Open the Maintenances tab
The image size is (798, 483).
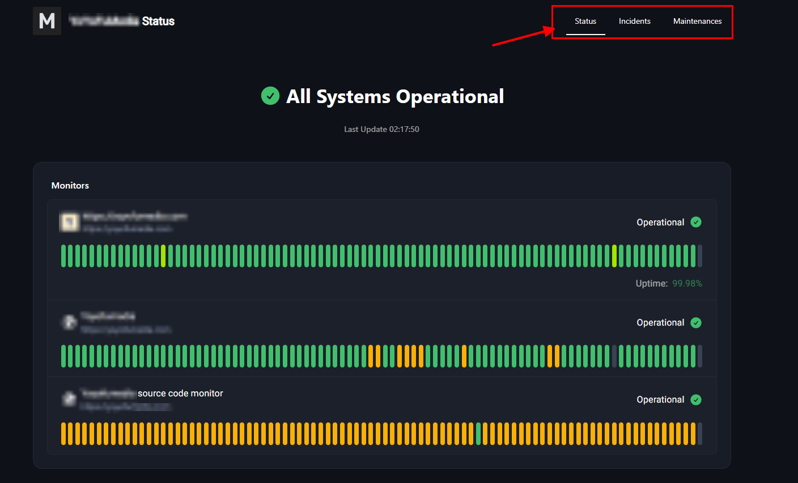(x=698, y=21)
